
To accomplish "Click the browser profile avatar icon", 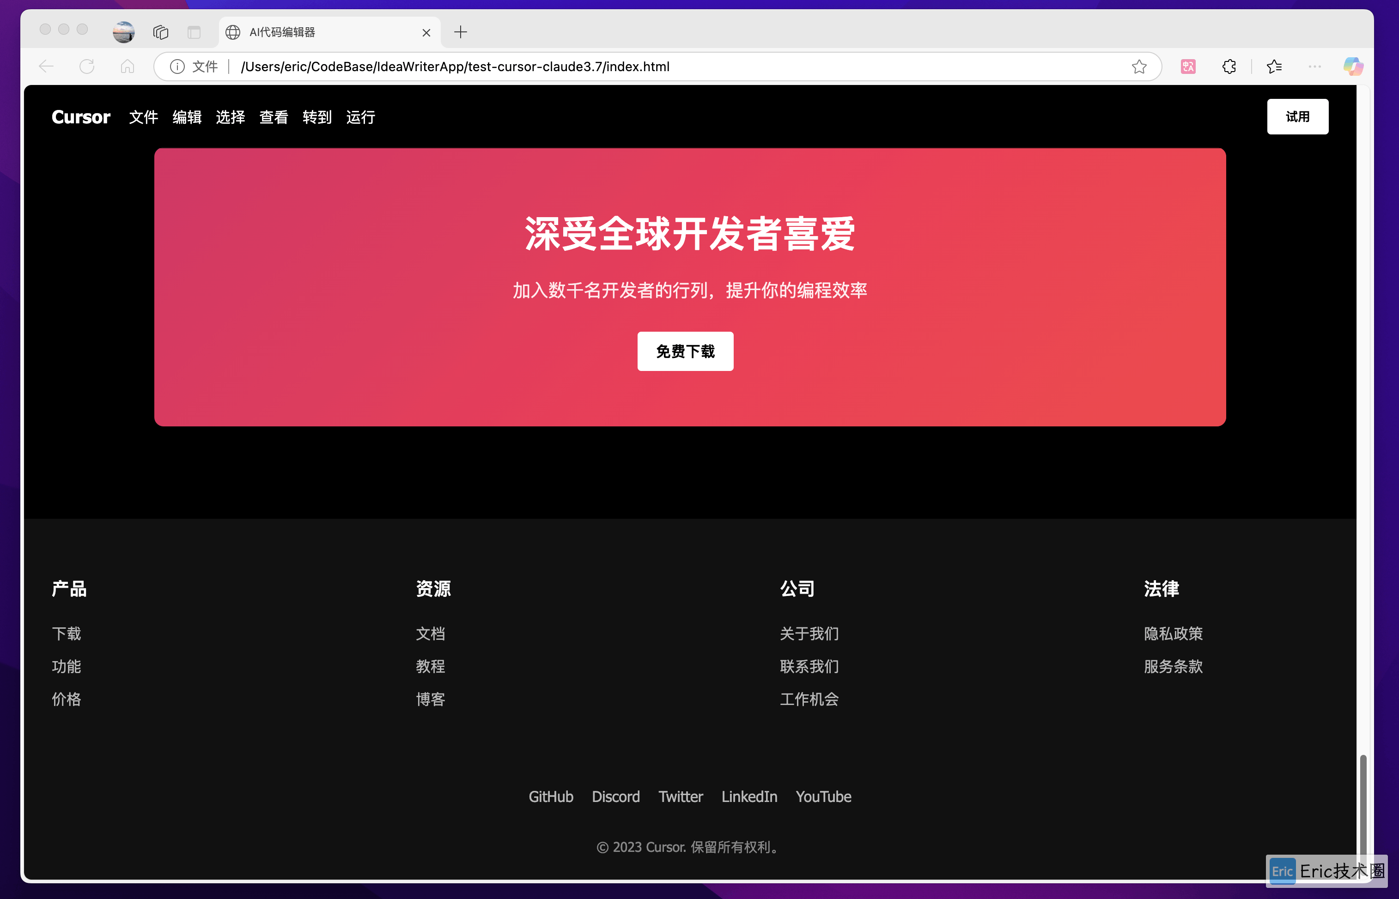I will [x=124, y=32].
